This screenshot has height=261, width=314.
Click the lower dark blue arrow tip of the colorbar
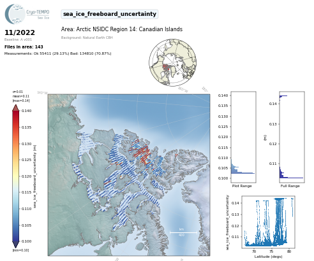coord(16,244)
